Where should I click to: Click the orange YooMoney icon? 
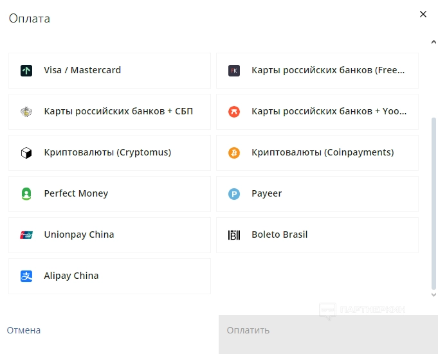point(234,112)
